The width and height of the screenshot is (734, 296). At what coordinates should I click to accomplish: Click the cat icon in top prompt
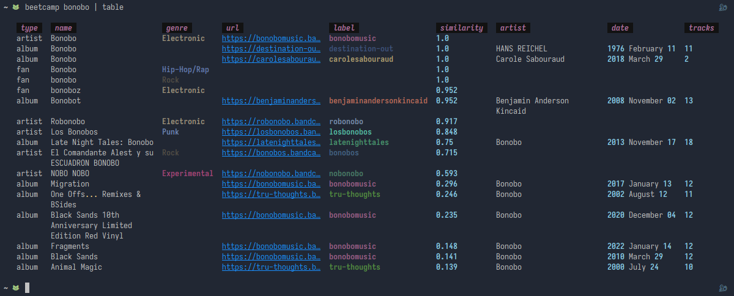click(16, 7)
